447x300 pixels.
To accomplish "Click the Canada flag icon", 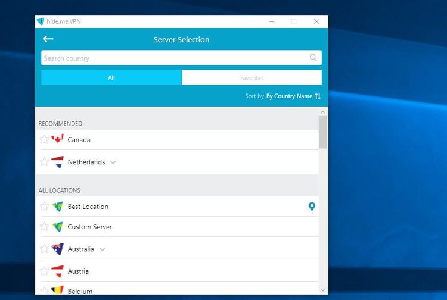I will point(57,139).
